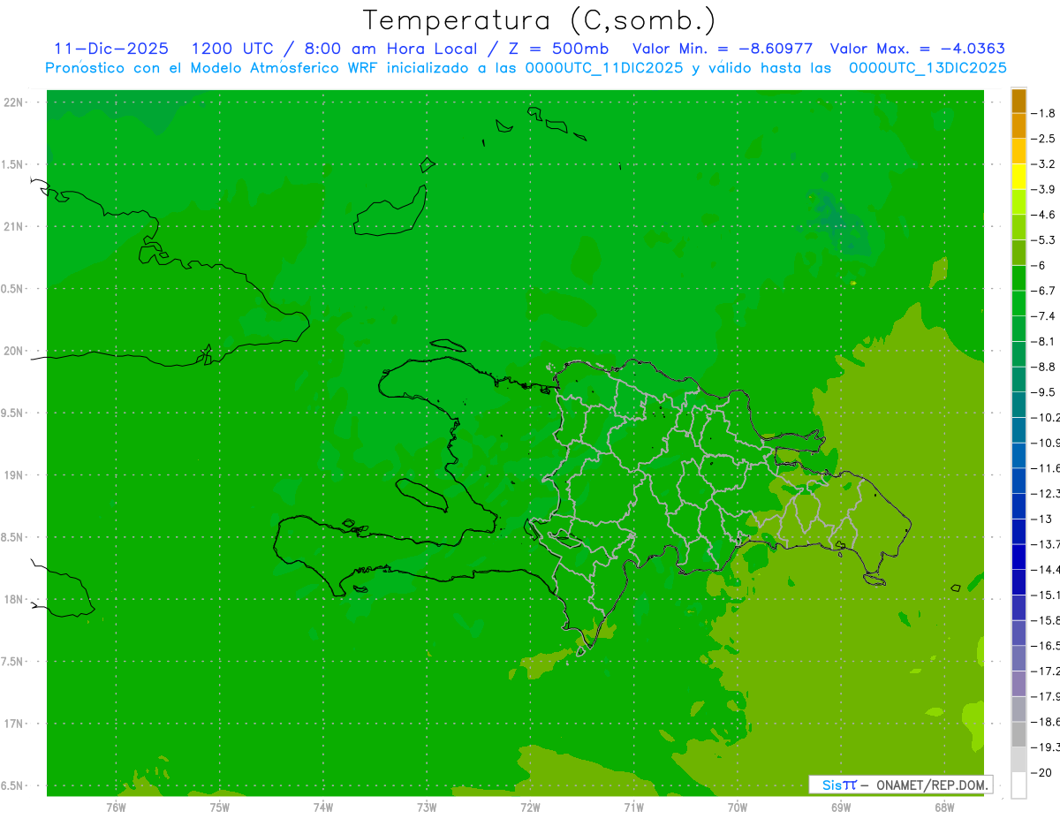Click the '-8.8' color scale value
The image size is (1060, 819).
pyautogui.click(x=1044, y=367)
